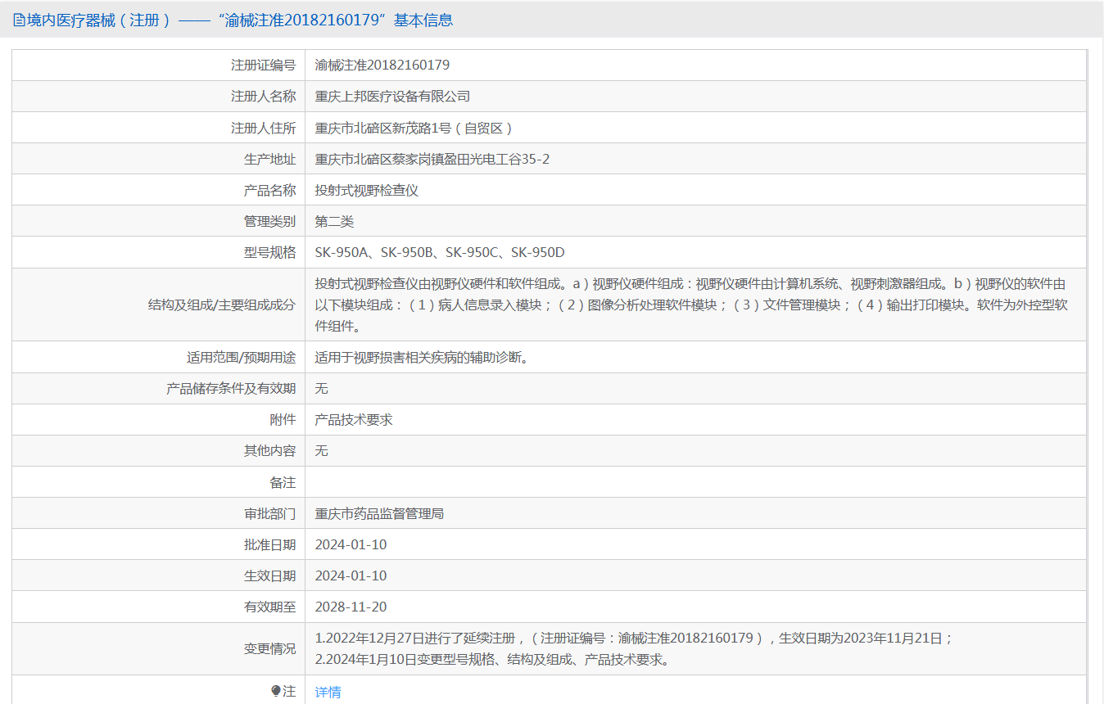Click the 生产地址 row label
The width and height of the screenshot is (1104, 704).
[269, 159]
